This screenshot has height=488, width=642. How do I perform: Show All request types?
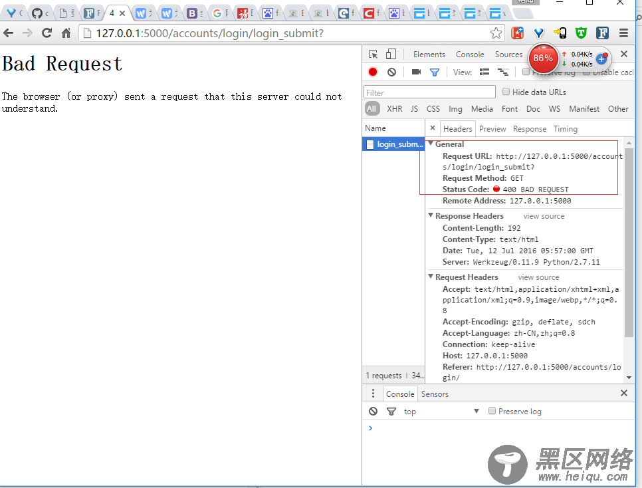(x=372, y=108)
